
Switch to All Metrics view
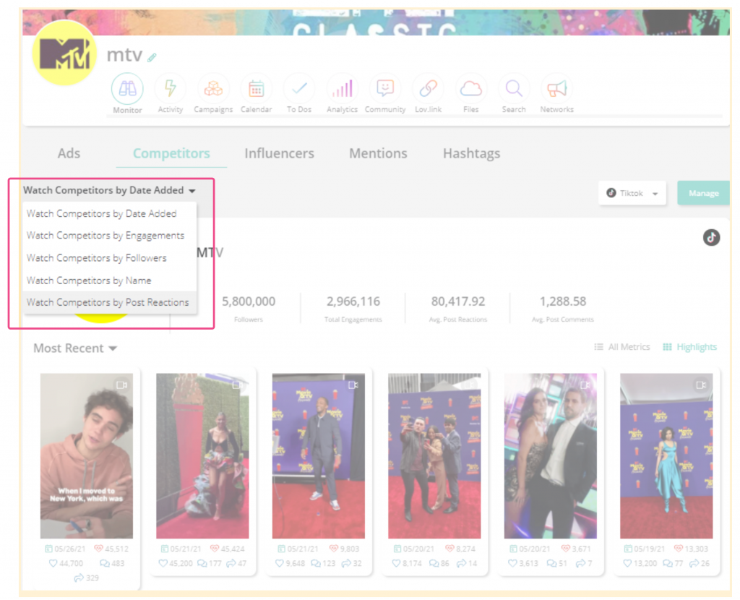tap(622, 347)
